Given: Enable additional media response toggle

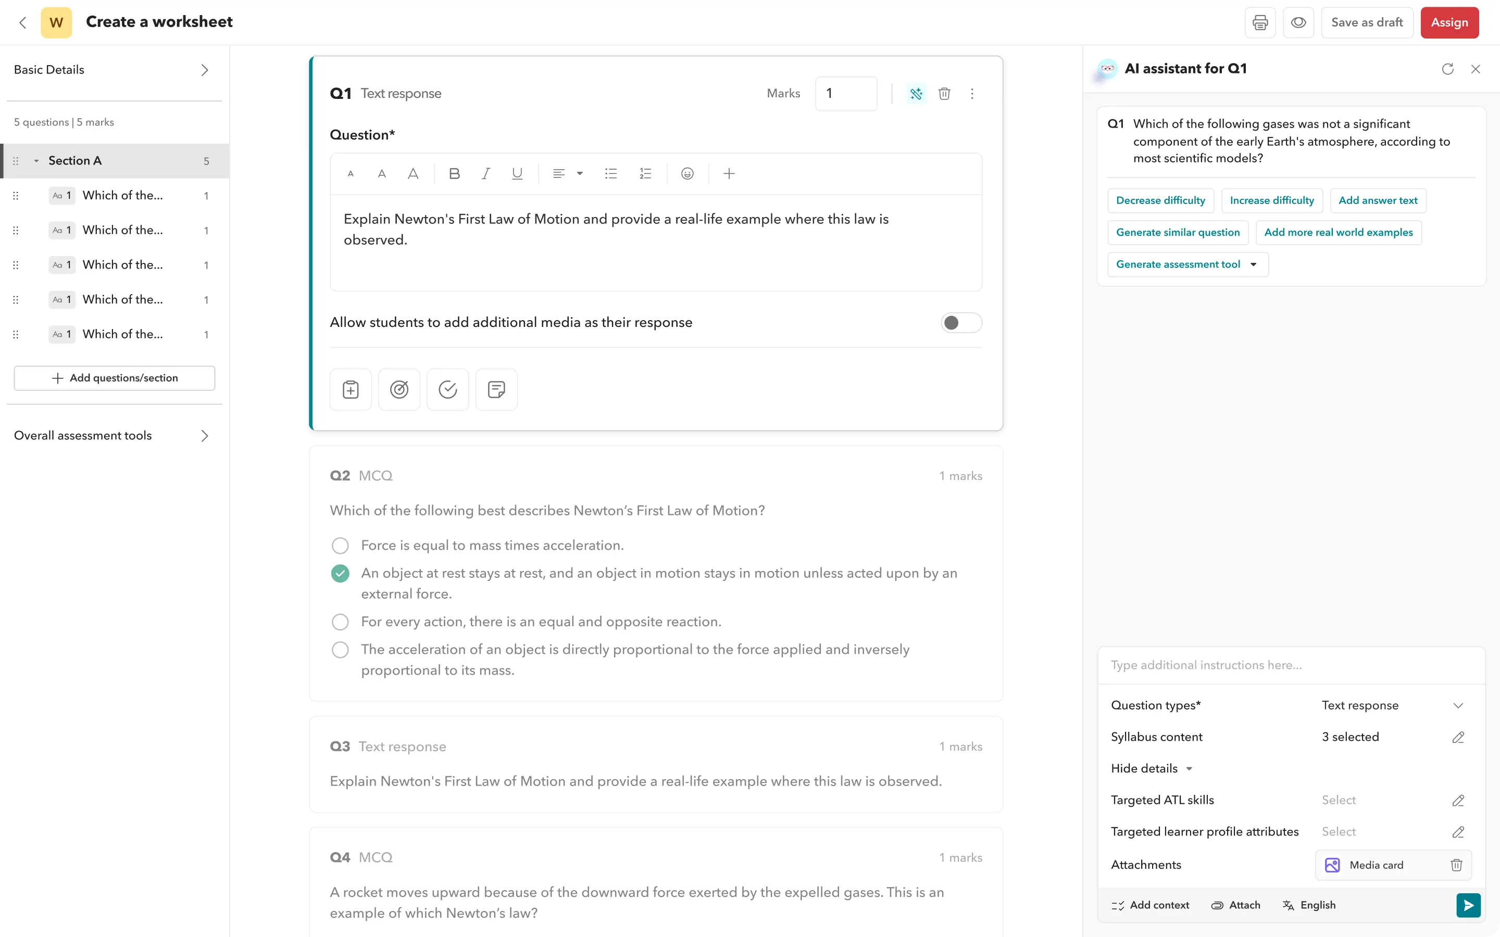Looking at the screenshot, I should click(961, 323).
